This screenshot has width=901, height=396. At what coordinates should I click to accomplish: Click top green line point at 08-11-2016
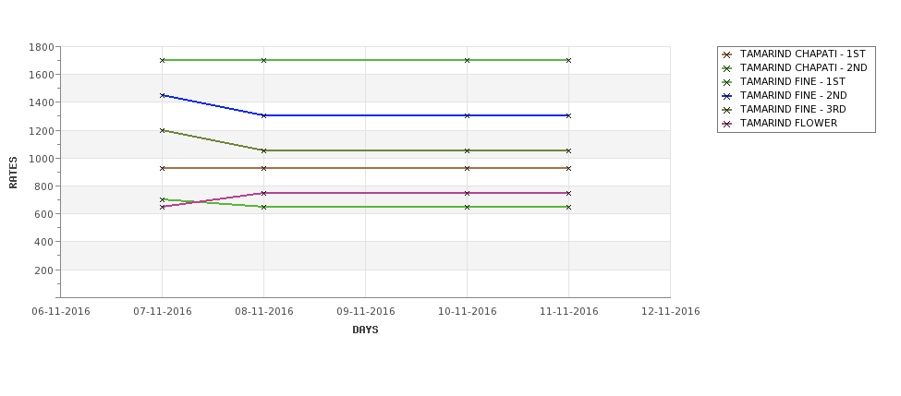[263, 60]
